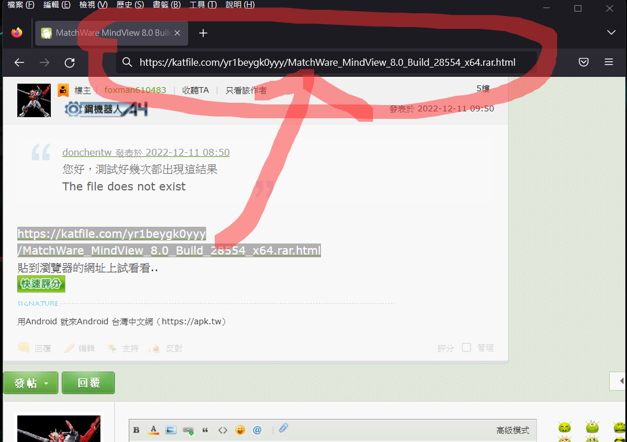This screenshot has width=627, height=442.
Task: Click the 5樓 floor number link
Action: point(483,88)
